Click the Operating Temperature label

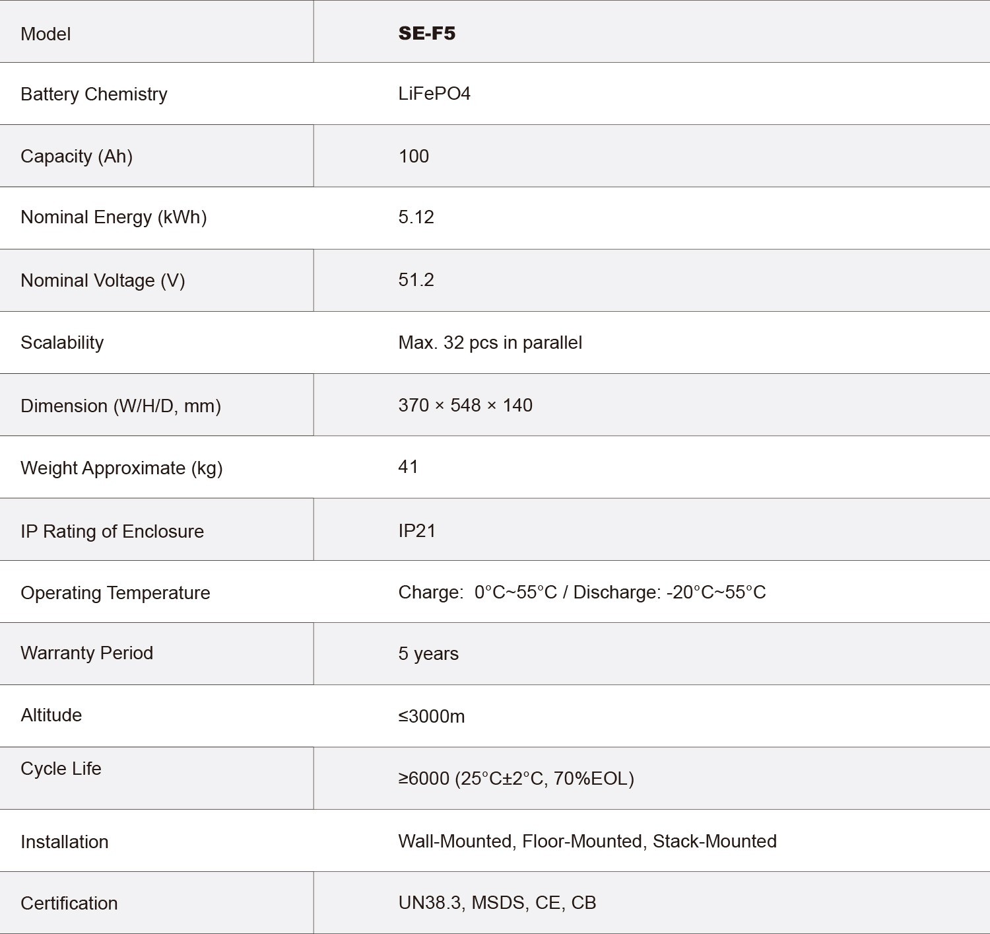115,593
